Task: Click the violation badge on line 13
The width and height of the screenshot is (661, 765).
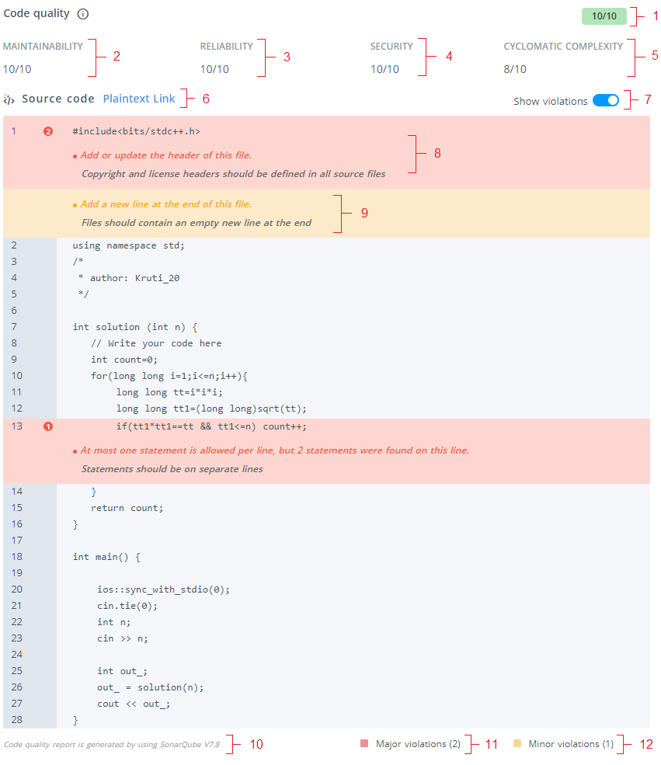Action: [x=48, y=426]
